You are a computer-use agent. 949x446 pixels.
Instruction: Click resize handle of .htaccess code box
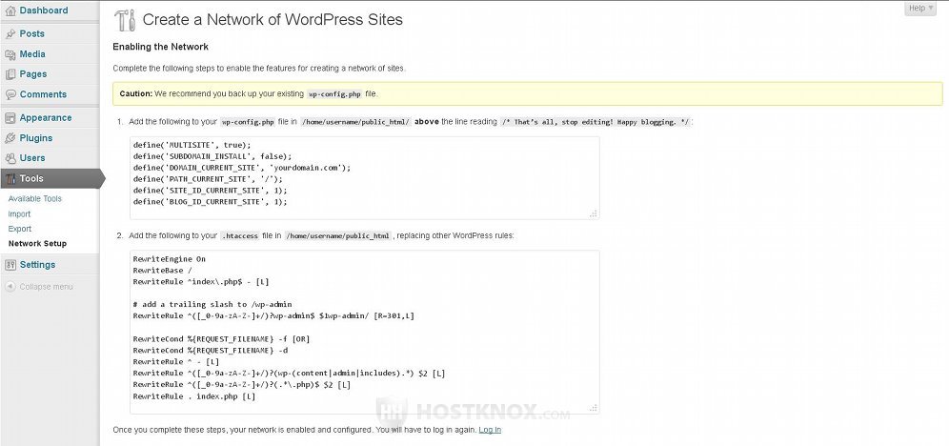pyautogui.click(x=594, y=409)
